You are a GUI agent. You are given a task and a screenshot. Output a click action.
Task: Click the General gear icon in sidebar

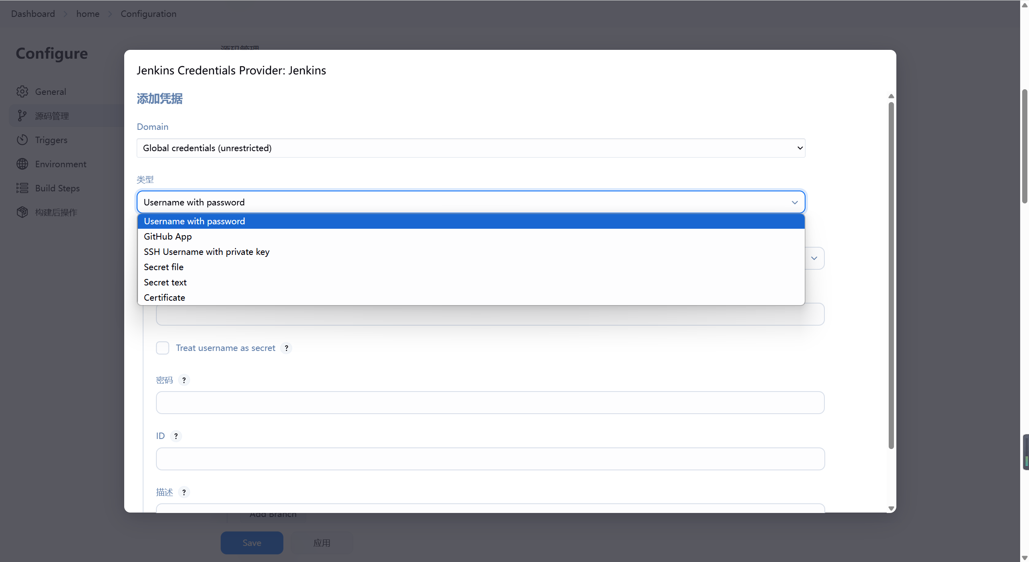(22, 92)
